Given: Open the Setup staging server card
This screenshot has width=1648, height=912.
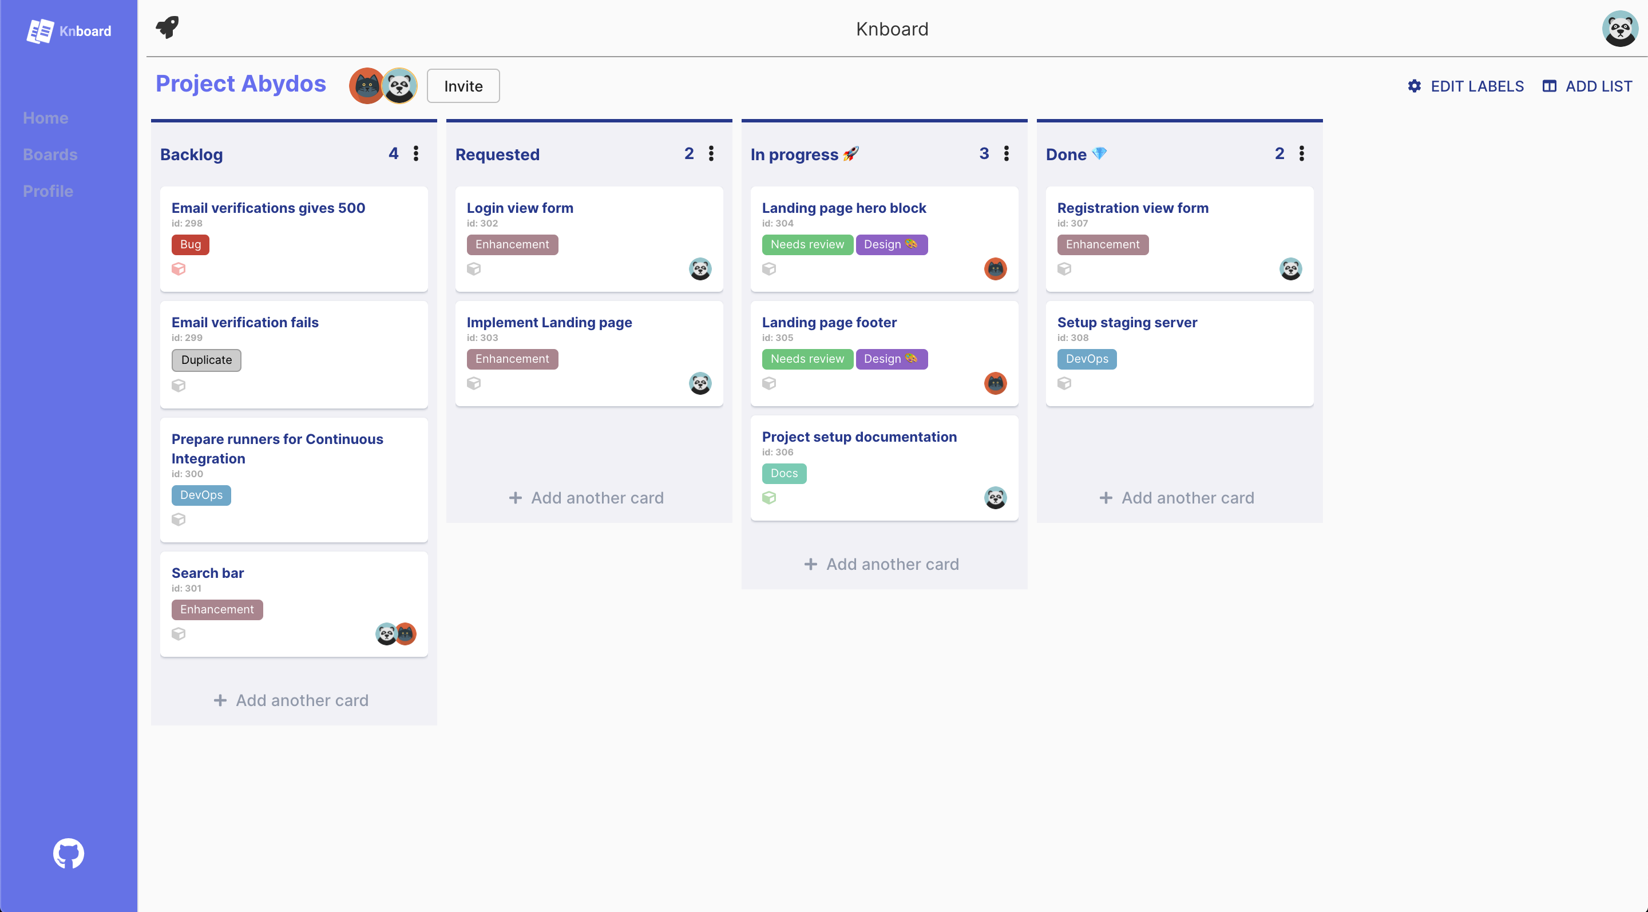Looking at the screenshot, I should [1127, 322].
